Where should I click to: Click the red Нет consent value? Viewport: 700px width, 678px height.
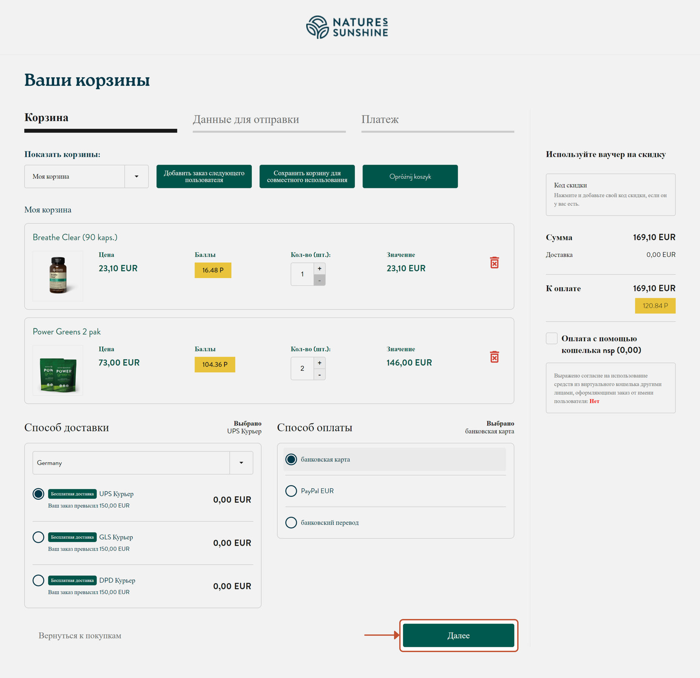click(595, 401)
